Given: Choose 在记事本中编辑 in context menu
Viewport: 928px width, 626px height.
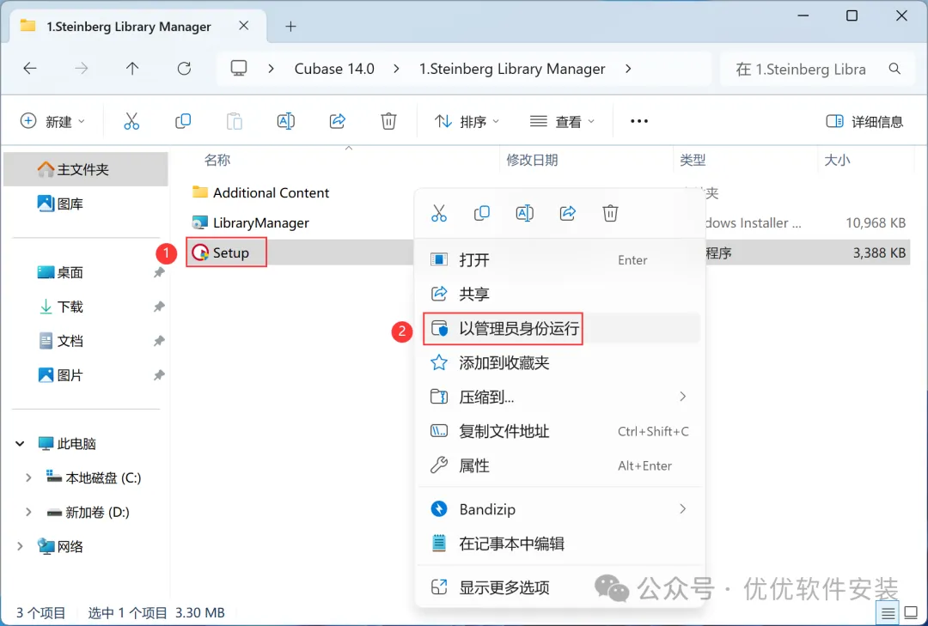Looking at the screenshot, I should coord(560,544).
